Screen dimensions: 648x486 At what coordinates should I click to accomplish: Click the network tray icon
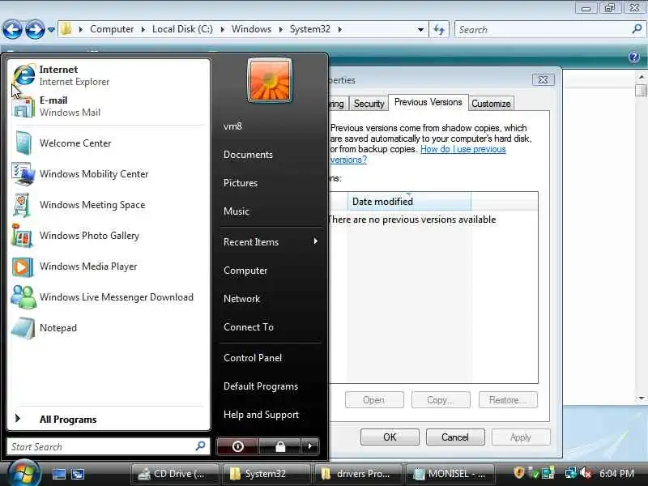[571, 473]
